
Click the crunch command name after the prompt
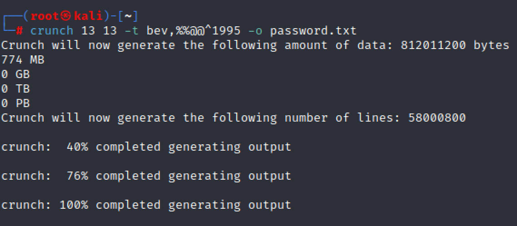click(51, 31)
